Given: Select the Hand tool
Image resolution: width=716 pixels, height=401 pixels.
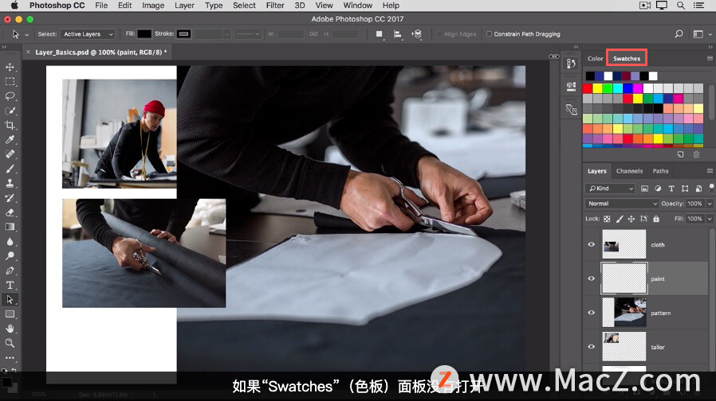Looking at the screenshot, I should [10, 329].
